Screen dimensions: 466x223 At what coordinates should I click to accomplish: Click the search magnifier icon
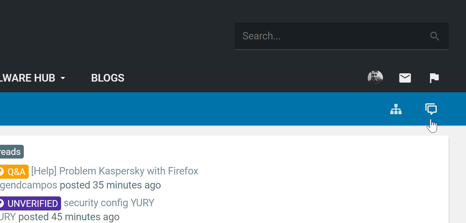point(434,36)
